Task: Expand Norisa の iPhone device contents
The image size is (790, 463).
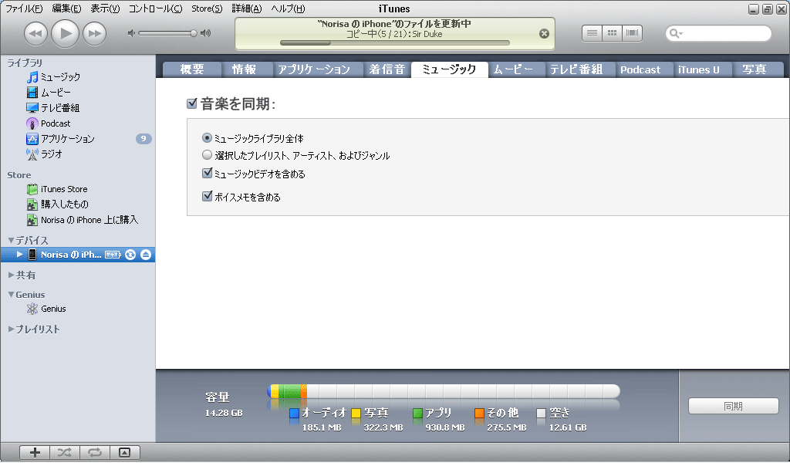Action: (x=19, y=255)
